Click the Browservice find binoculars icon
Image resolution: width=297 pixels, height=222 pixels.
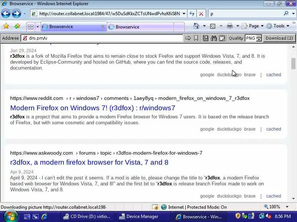pyautogui.click(x=214, y=38)
